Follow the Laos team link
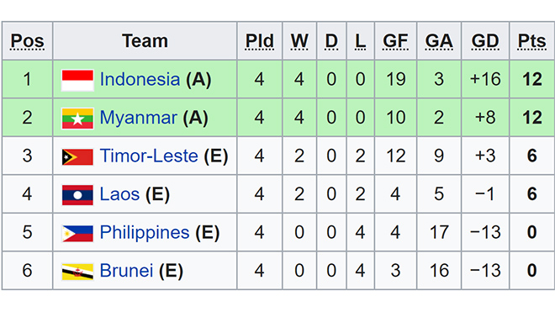The width and height of the screenshot is (555, 312). click(119, 194)
